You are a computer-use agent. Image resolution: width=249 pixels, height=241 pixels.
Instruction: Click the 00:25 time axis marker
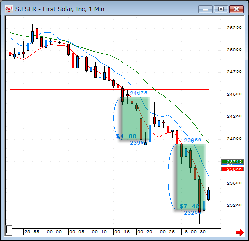tap(167, 232)
